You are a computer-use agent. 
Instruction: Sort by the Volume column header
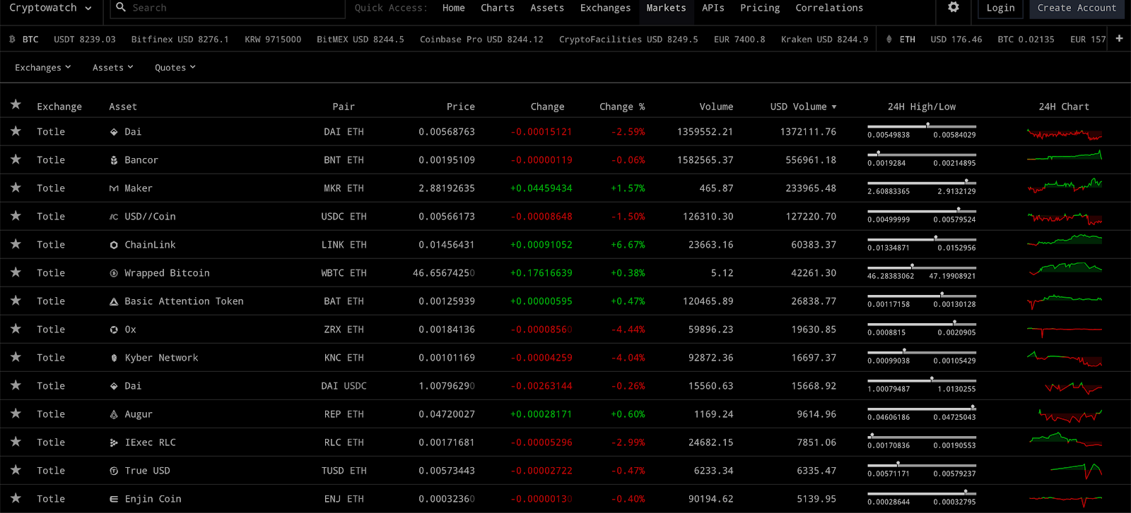tap(716, 107)
